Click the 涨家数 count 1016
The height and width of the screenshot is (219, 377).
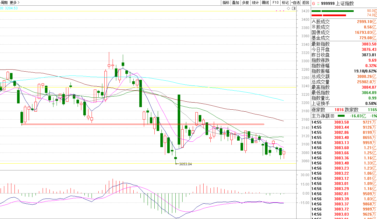point(339,110)
